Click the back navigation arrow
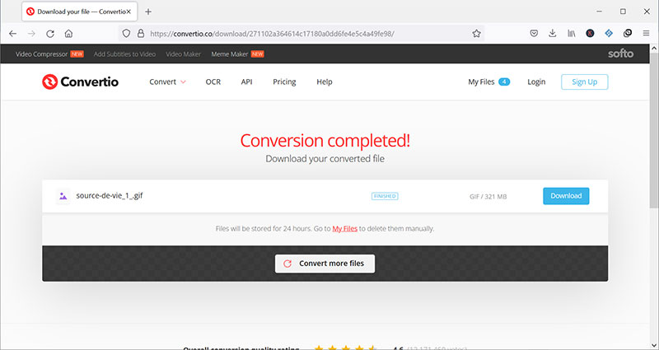Image resolution: width=659 pixels, height=350 pixels. click(x=13, y=34)
